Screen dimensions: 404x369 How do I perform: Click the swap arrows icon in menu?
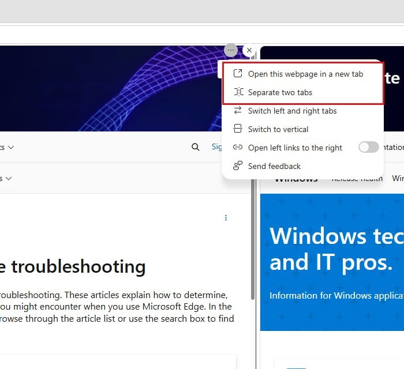click(238, 110)
